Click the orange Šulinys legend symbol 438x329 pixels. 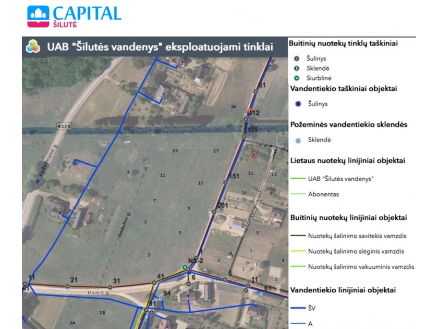[x=297, y=58]
